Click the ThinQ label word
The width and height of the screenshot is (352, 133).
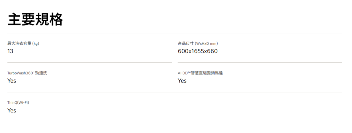point(12,103)
